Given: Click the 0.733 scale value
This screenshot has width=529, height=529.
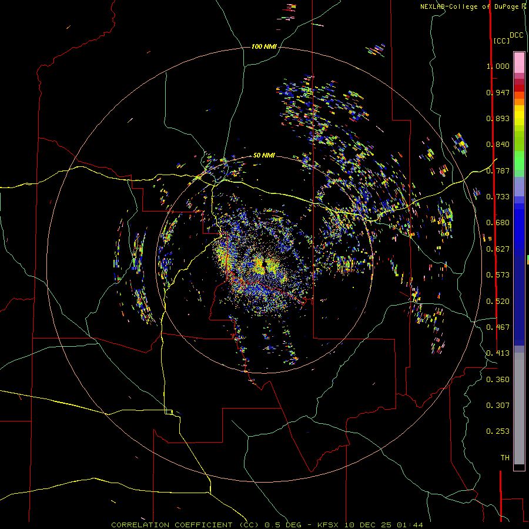Looking at the screenshot, I should point(498,197).
